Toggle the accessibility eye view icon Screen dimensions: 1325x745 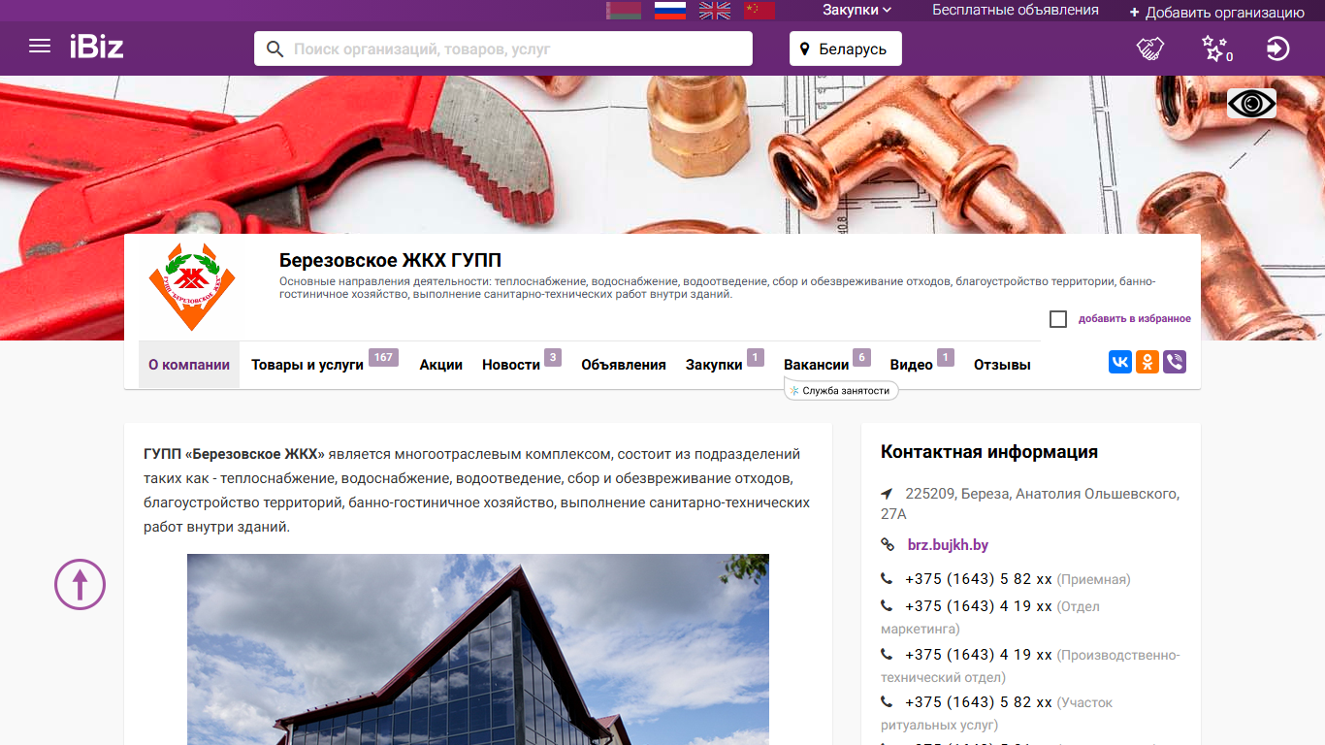coord(1251,103)
